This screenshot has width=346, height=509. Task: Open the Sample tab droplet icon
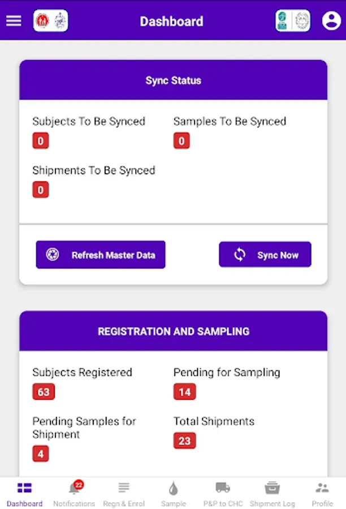click(x=173, y=488)
